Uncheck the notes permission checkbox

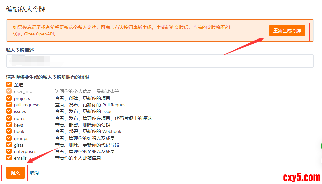tap(9, 118)
